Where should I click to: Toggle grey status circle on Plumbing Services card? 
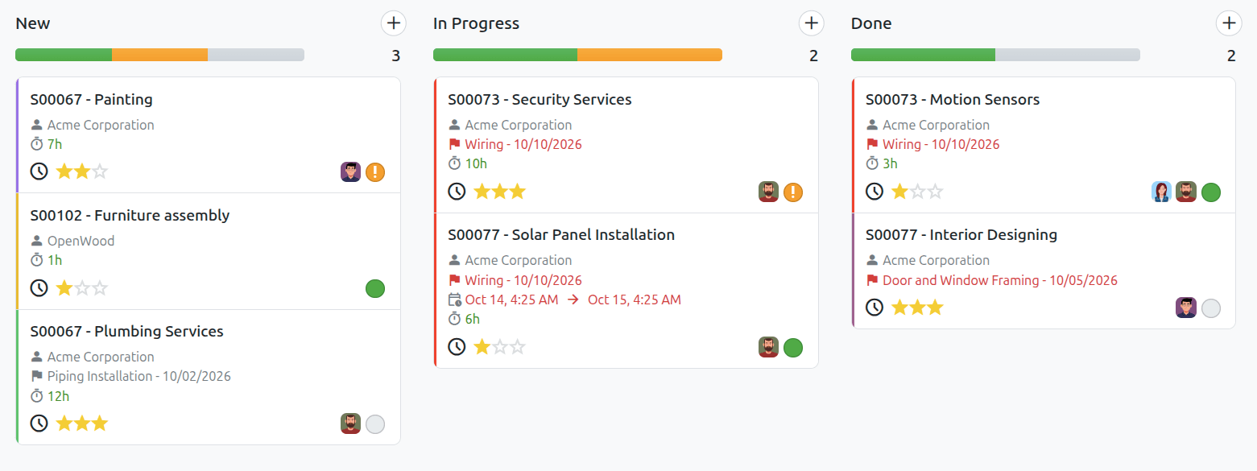pyautogui.click(x=375, y=423)
